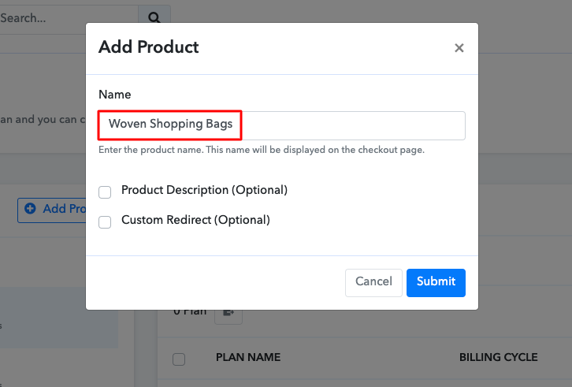Enable Product Description (Optional) checkbox
Viewport: 572px width, 387px height.
coord(105,192)
